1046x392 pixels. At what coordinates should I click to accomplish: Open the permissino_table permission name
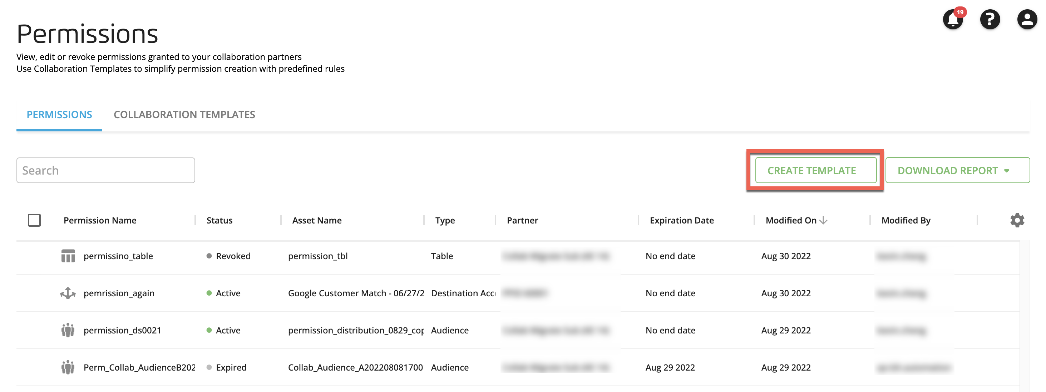(x=118, y=256)
